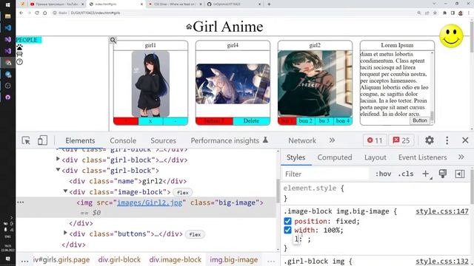Collapse the image-block div node

point(65,191)
